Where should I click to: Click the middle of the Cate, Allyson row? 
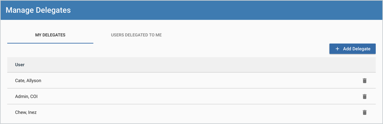(x=191, y=81)
